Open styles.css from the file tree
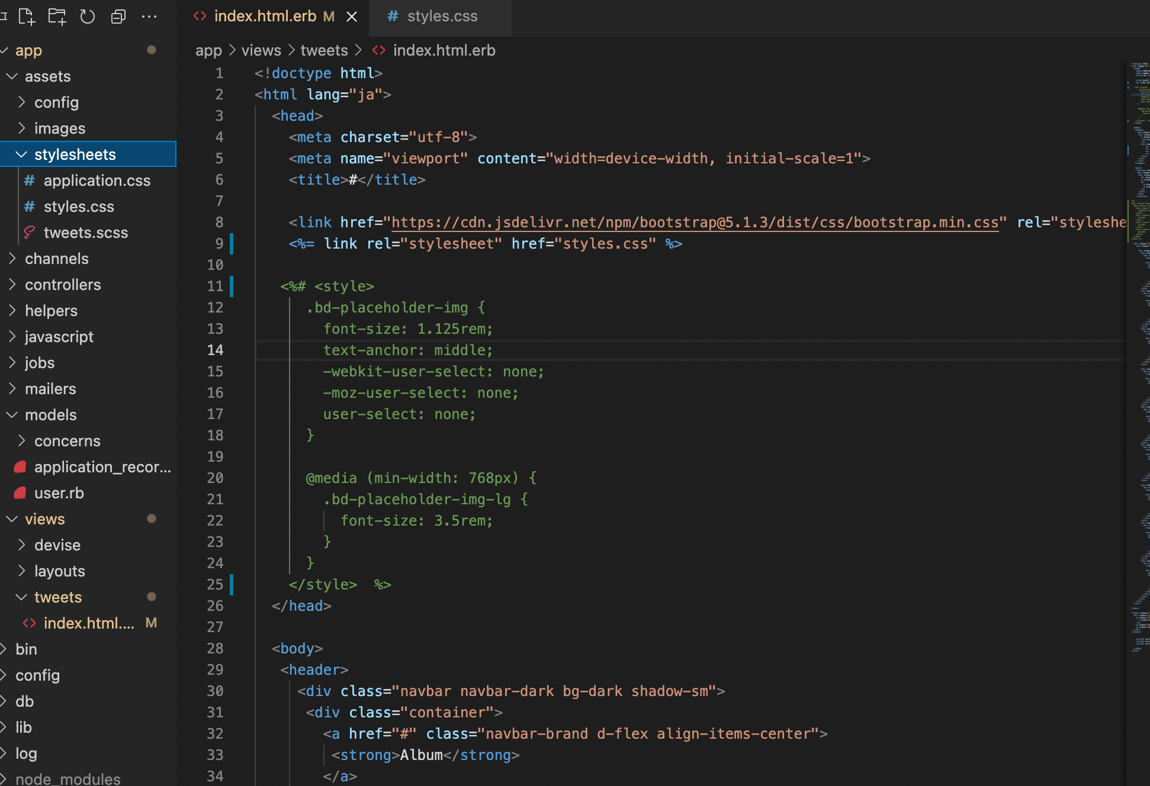The width and height of the screenshot is (1150, 786). point(88,207)
